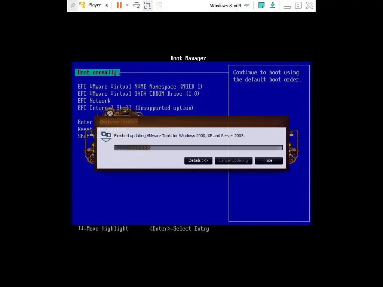Pause the virtual machine
The height and width of the screenshot is (287, 383).
click(119, 5)
